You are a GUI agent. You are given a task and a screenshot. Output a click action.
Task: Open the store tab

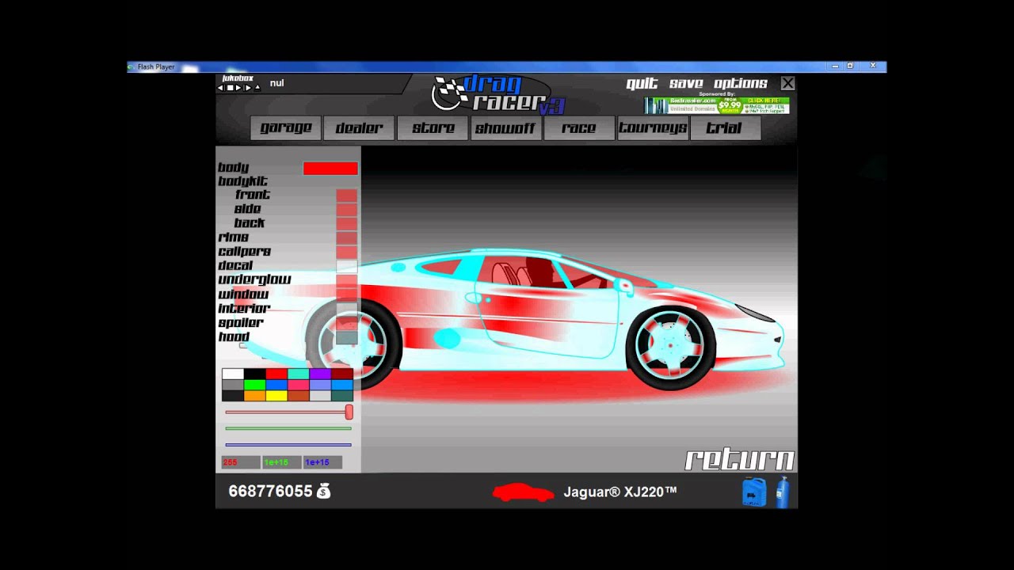[x=433, y=128]
